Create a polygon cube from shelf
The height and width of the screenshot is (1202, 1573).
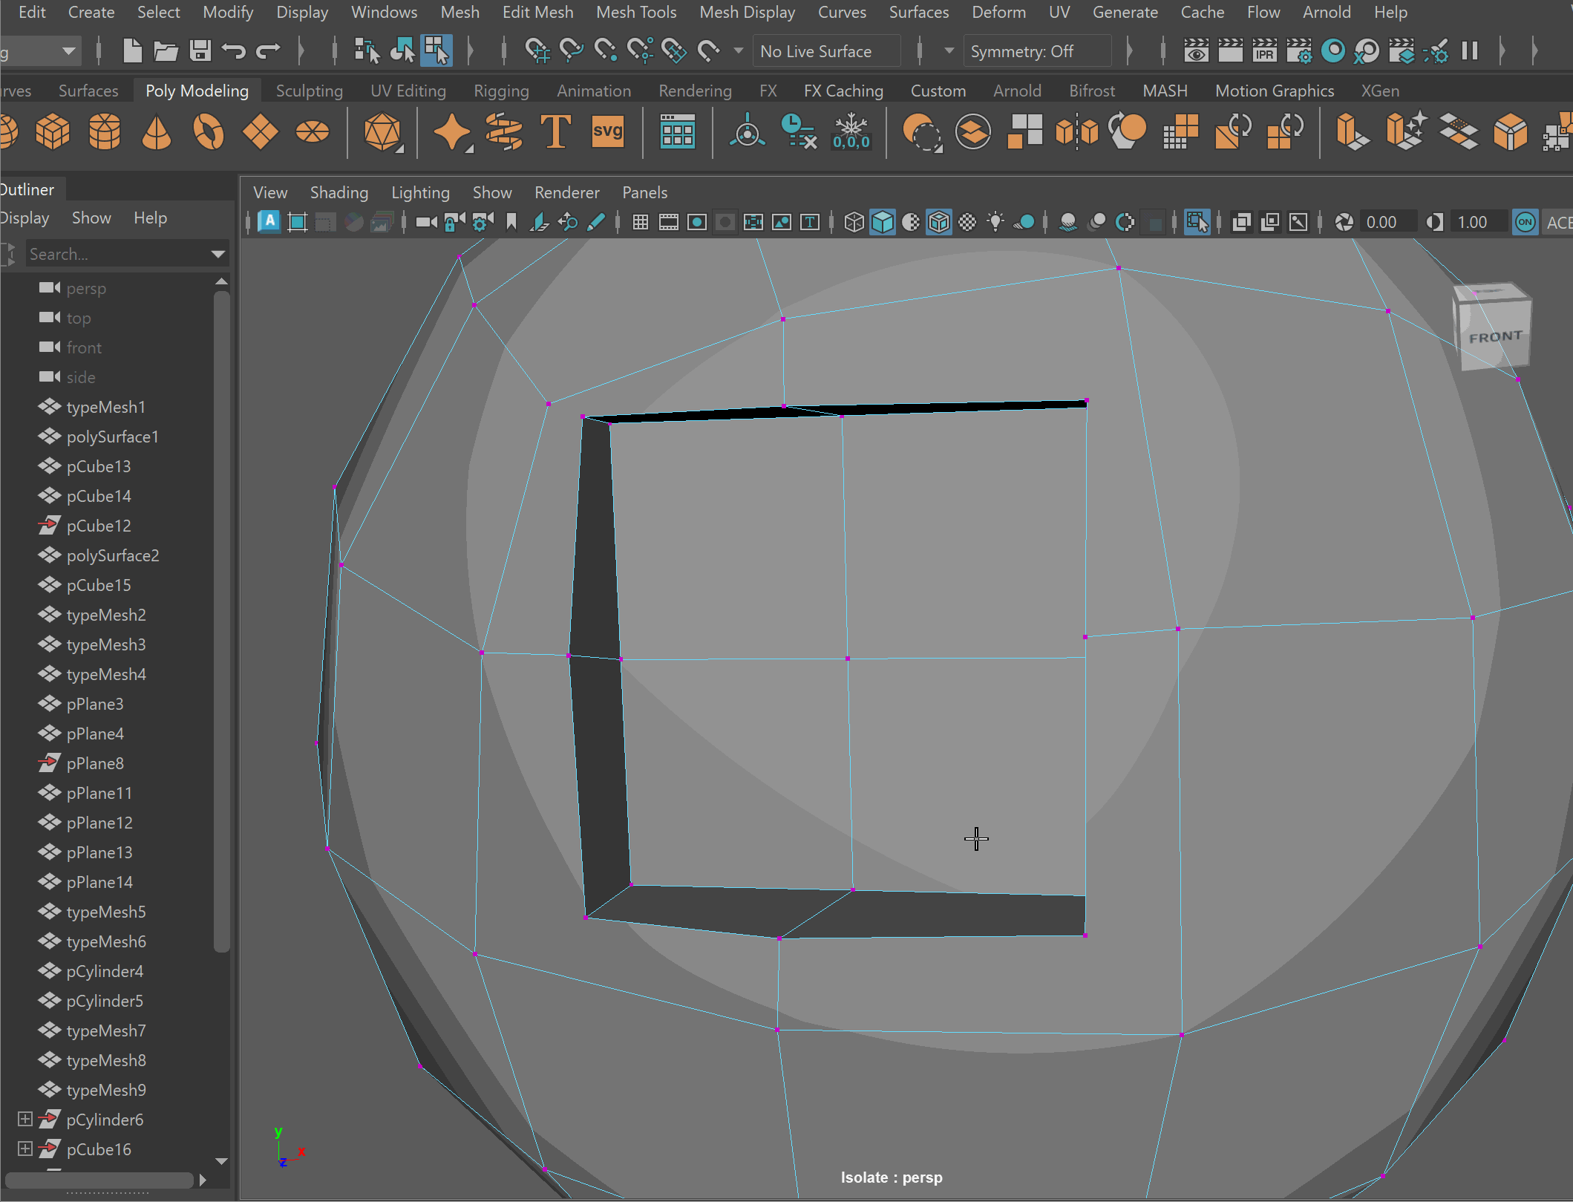click(53, 133)
